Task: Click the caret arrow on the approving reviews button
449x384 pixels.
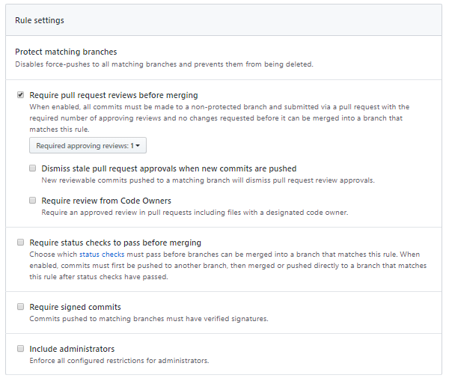Action: (x=140, y=147)
